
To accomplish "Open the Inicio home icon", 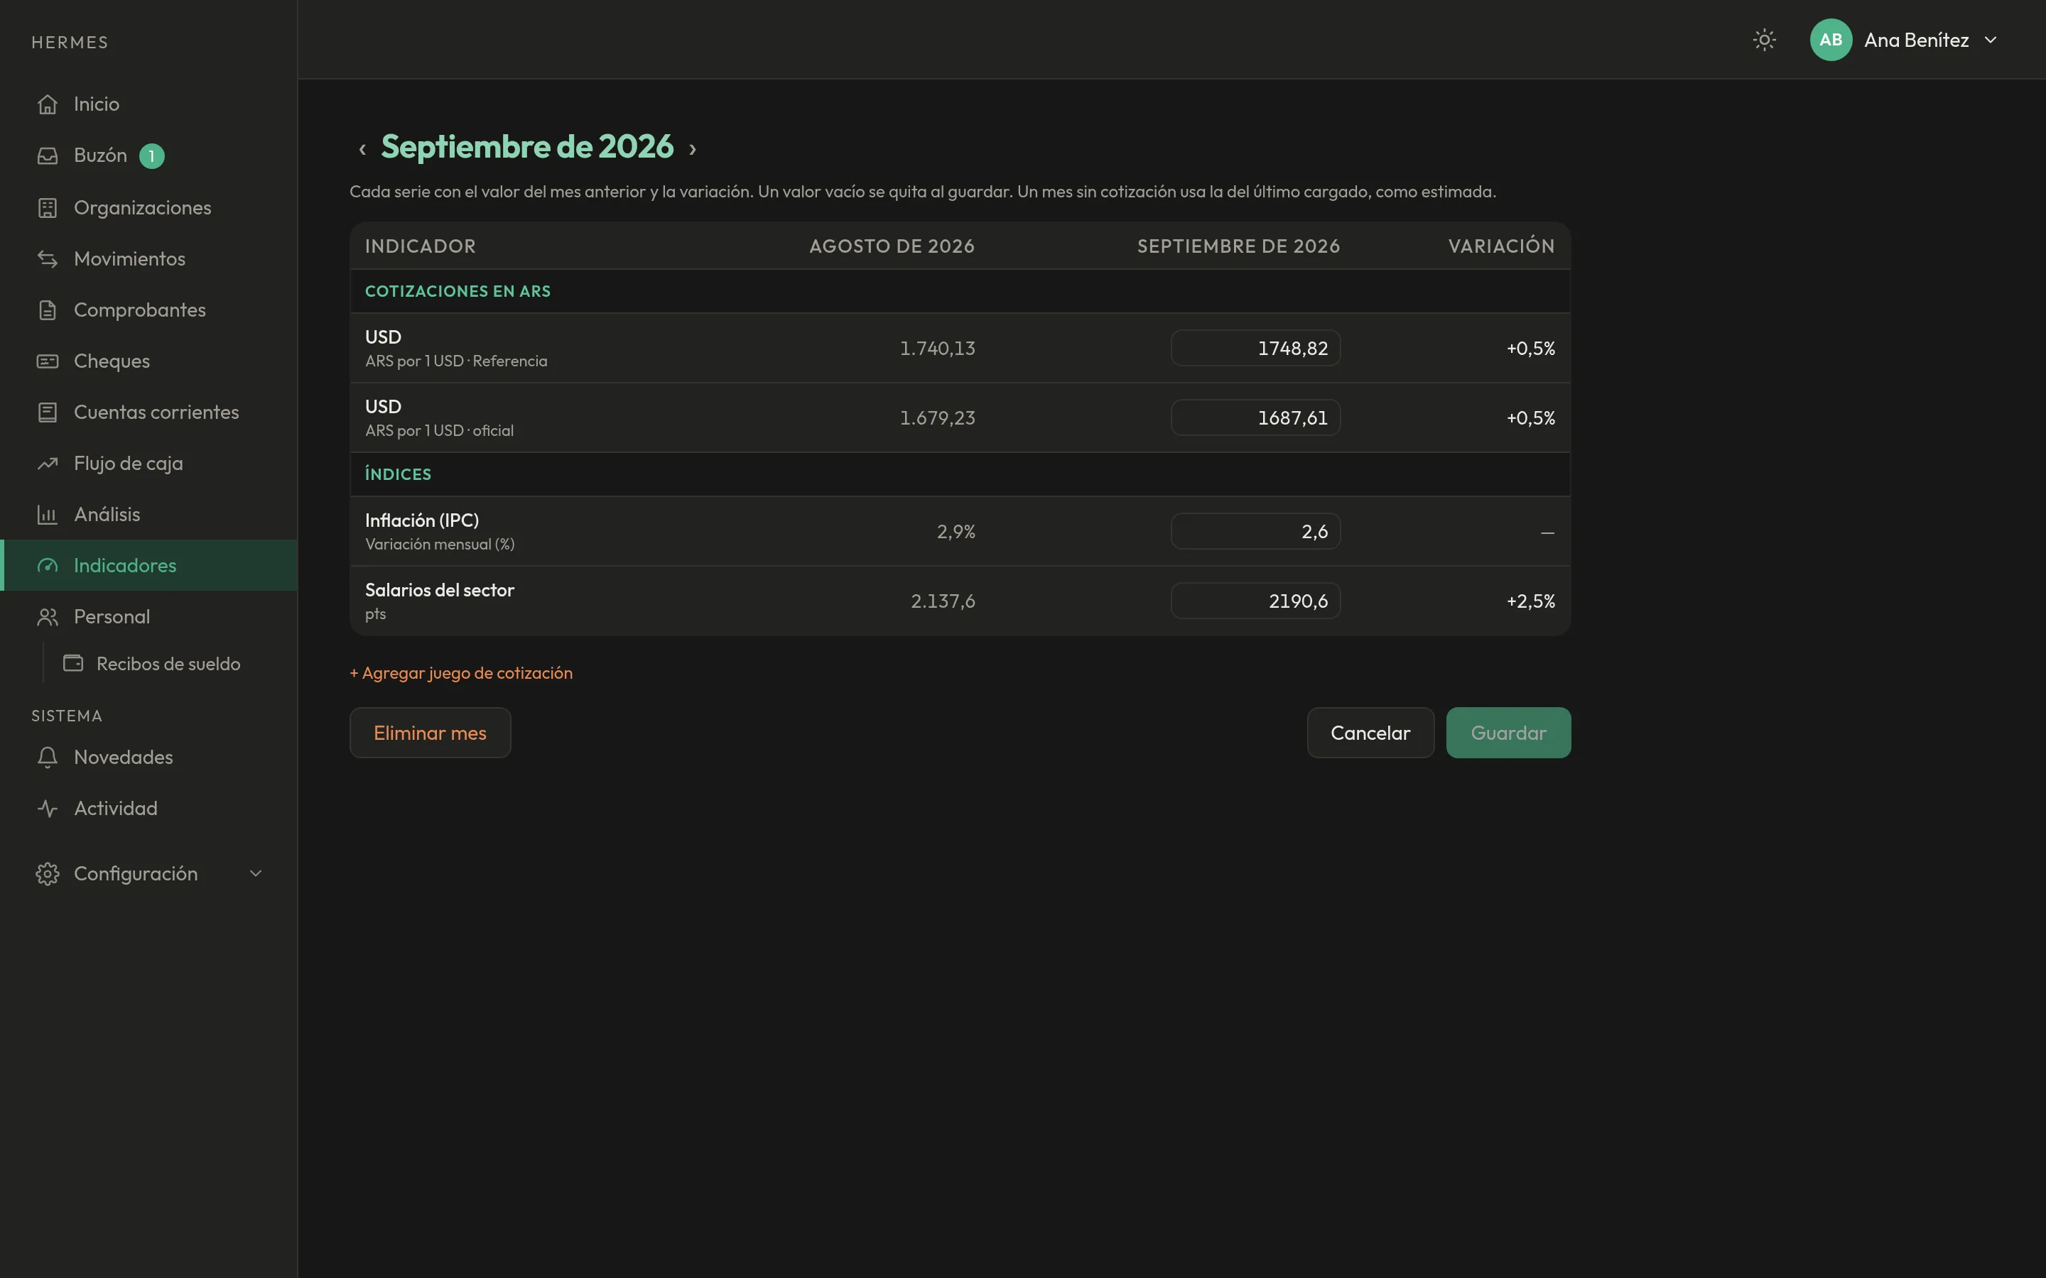I will (48, 104).
